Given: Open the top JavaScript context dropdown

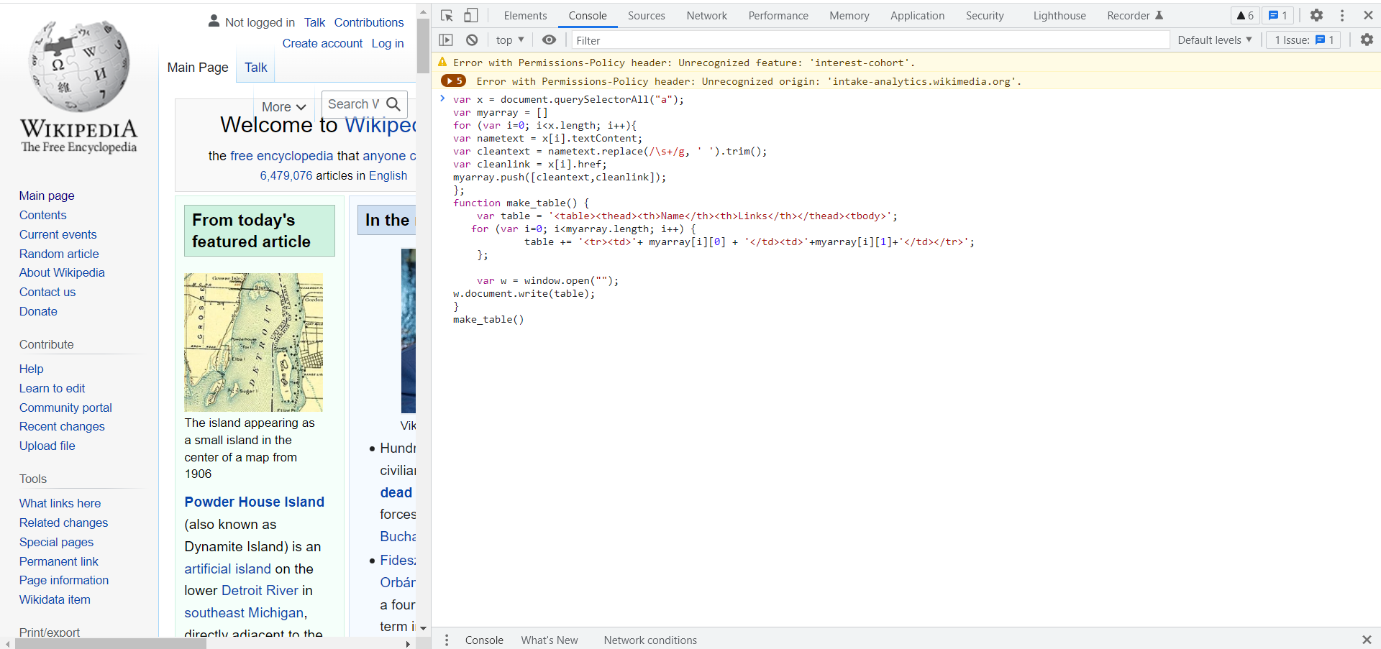Looking at the screenshot, I should 510,40.
